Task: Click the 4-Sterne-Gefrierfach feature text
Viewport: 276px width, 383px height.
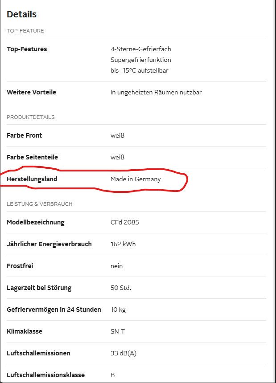Action: tap(140, 49)
